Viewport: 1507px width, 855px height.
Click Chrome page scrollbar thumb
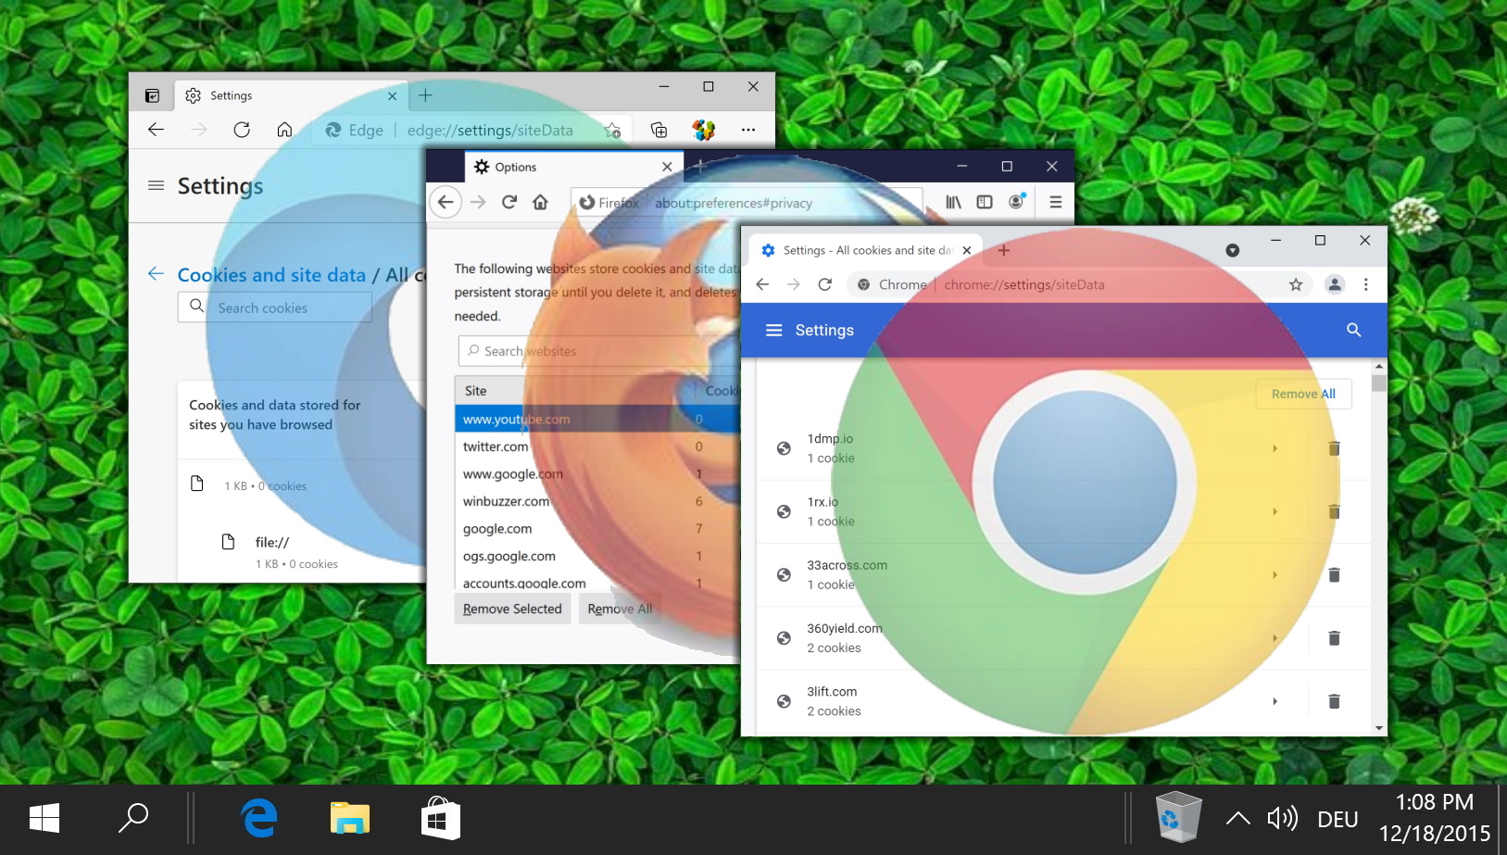click(x=1379, y=383)
